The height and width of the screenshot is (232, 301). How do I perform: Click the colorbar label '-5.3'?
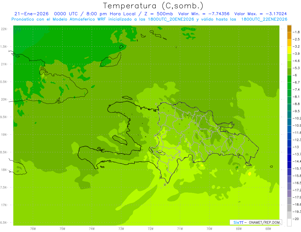pos(297,68)
